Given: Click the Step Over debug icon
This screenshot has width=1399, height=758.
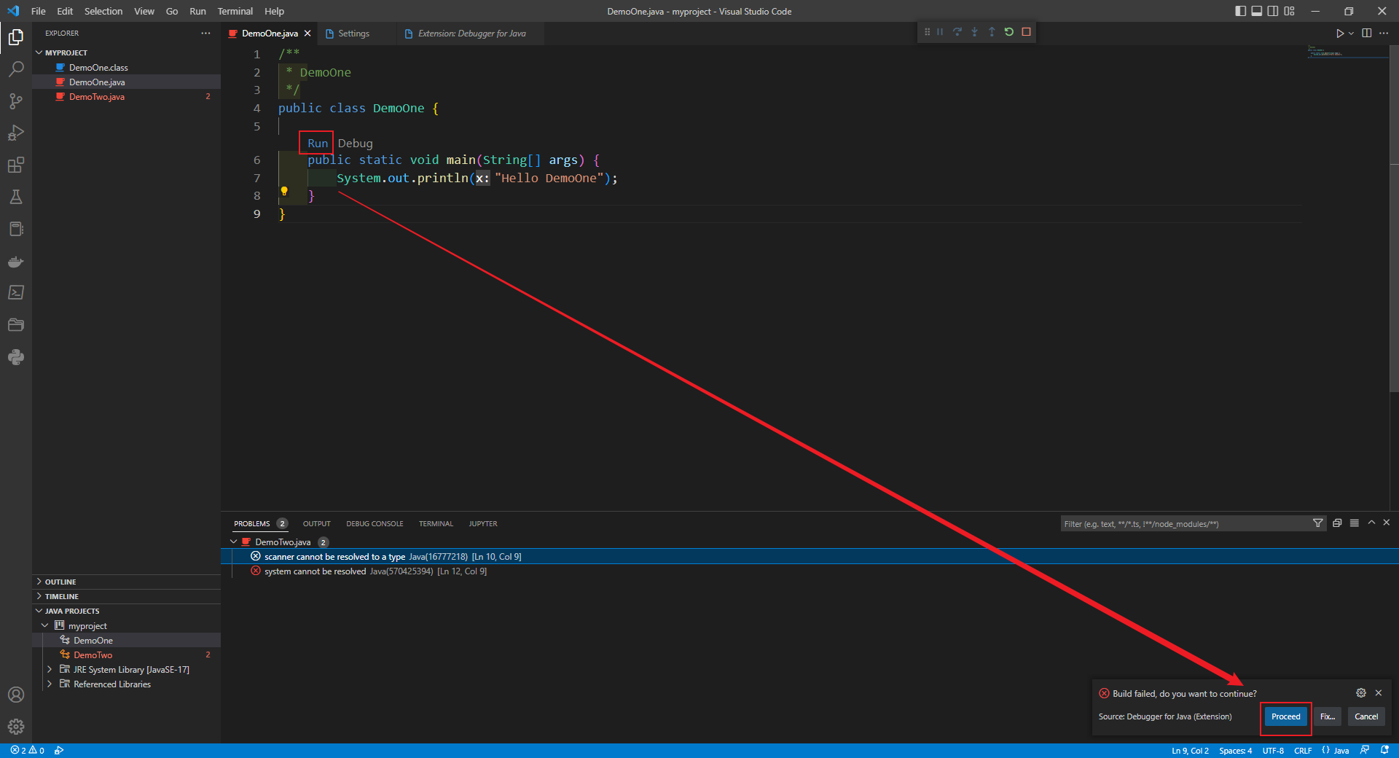Looking at the screenshot, I should click(957, 31).
